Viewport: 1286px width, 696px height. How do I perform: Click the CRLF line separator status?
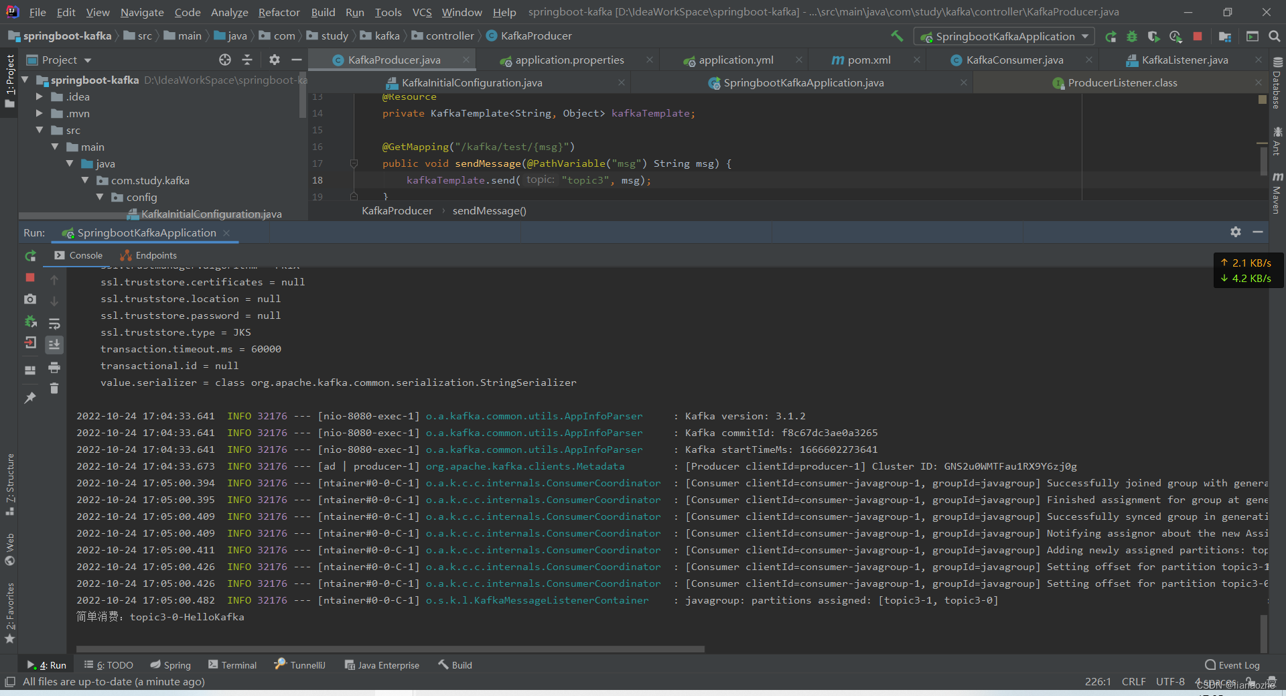[1133, 681]
